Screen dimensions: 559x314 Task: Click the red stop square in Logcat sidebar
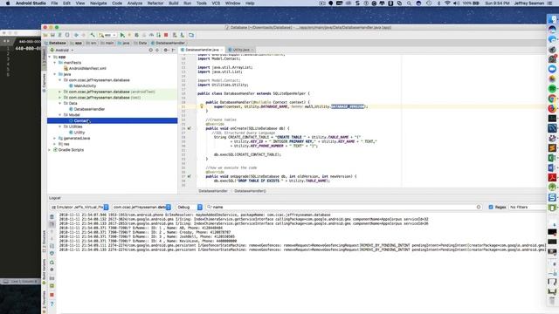(x=52, y=295)
